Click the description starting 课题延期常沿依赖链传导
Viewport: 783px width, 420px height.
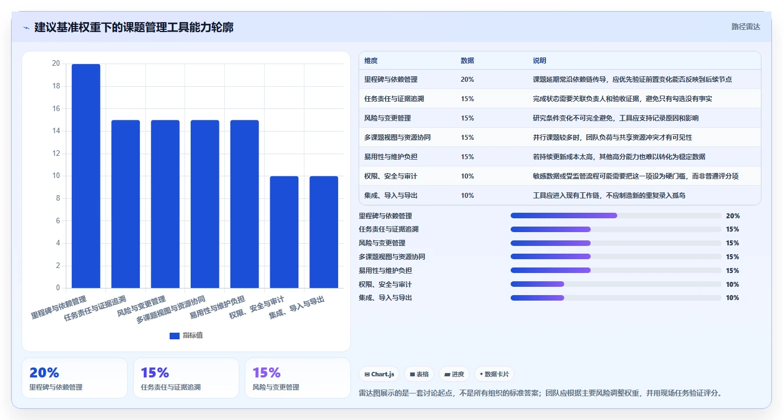632,79
